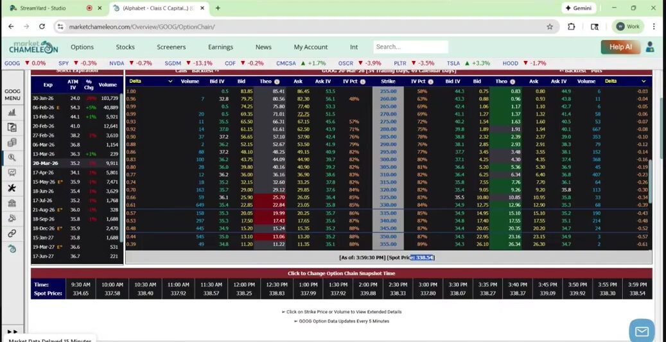Viewport: 666px width, 342px height.
Task: Open the Work profile button
Action: pos(627,26)
